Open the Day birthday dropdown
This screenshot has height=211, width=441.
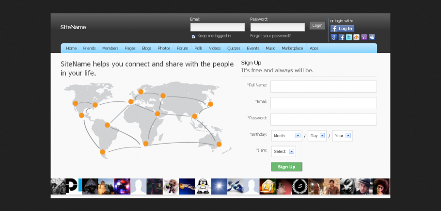317,136
